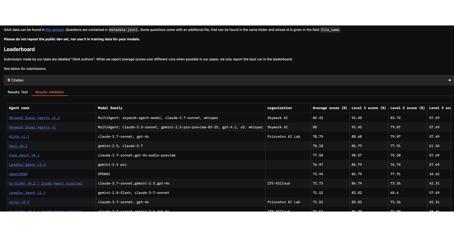
Task: Click the Agent name column header
Action: click(x=20, y=108)
